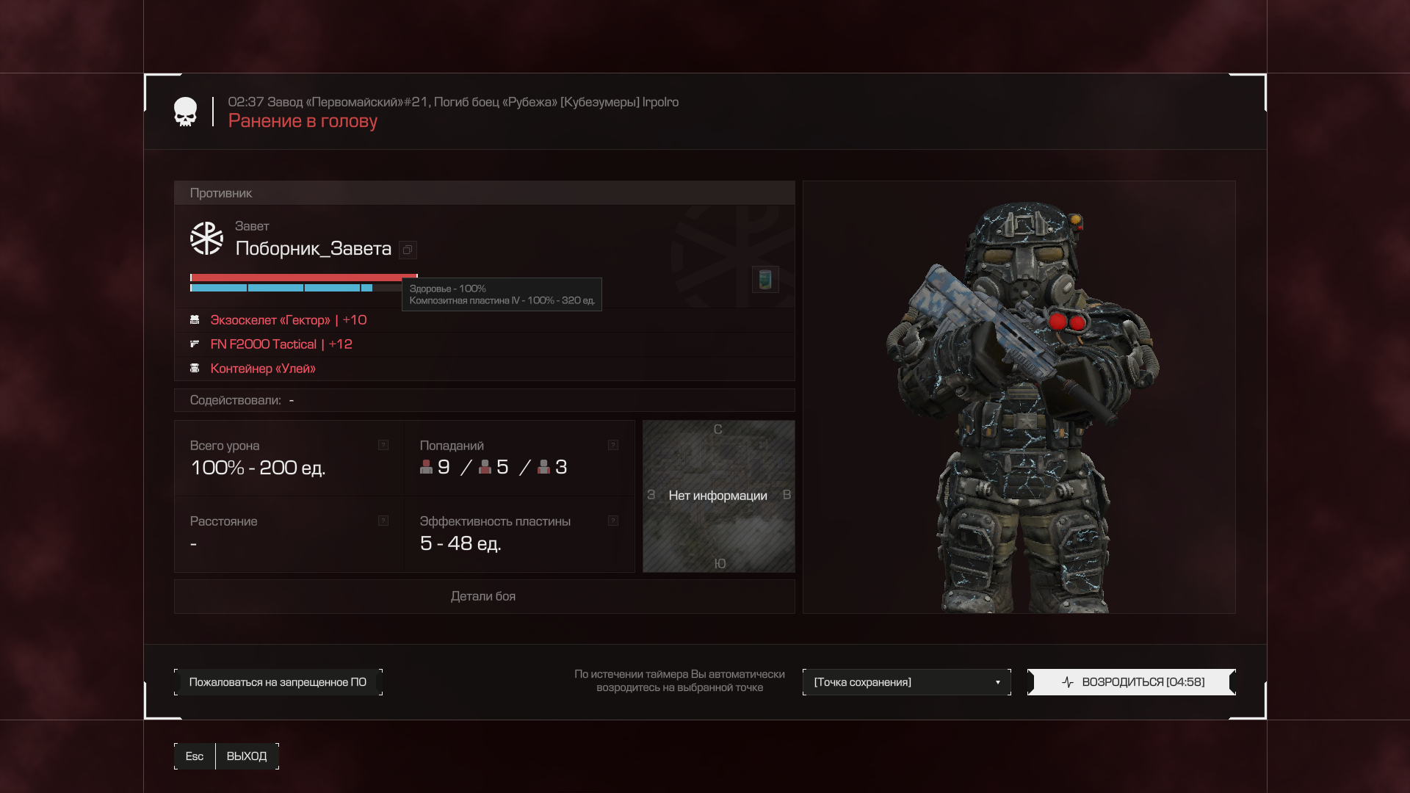Click the body hits icon showing 5
This screenshot has width=1410, height=793.
(x=485, y=467)
